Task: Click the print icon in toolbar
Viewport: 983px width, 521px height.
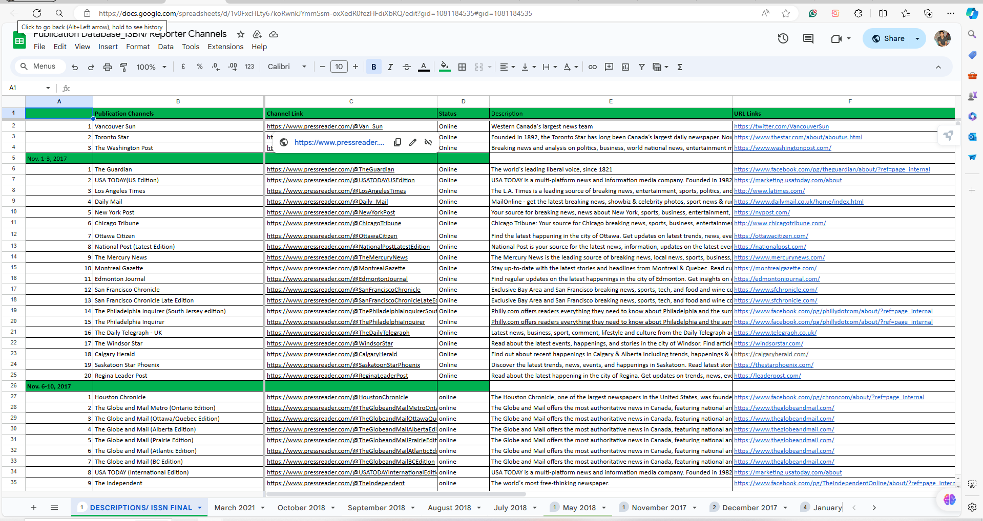Action: [x=108, y=67]
